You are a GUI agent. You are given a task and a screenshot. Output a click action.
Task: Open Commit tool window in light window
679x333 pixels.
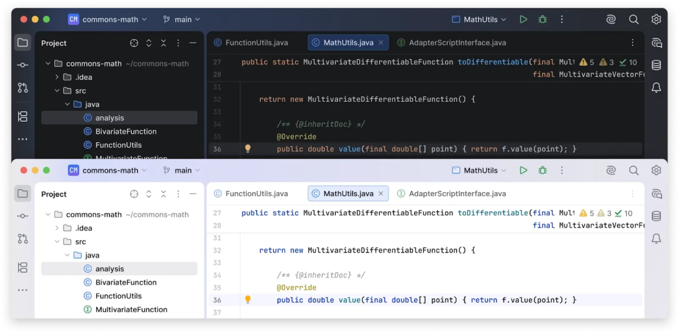pos(23,216)
